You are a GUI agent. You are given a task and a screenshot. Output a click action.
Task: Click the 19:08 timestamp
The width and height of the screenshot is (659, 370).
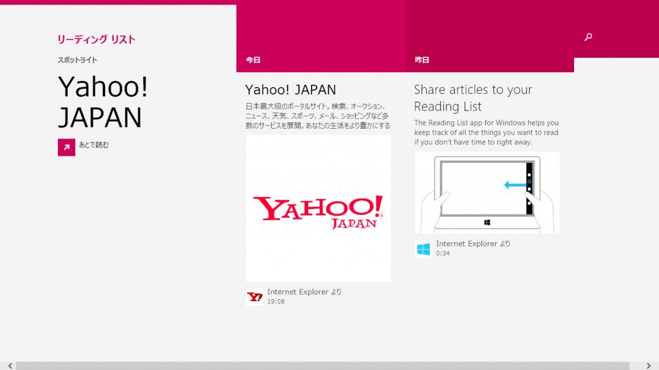275,301
